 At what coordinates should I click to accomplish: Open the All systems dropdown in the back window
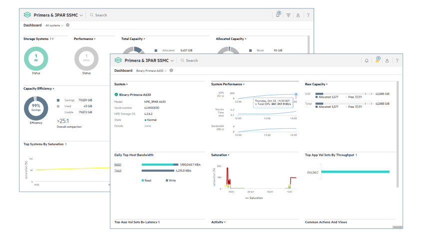coord(54,25)
